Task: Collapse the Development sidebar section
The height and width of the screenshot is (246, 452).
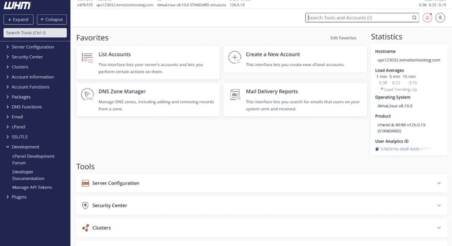Action: tap(7, 146)
